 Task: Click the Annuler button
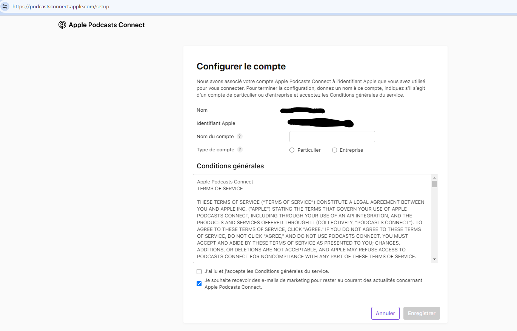(x=385, y=313)
